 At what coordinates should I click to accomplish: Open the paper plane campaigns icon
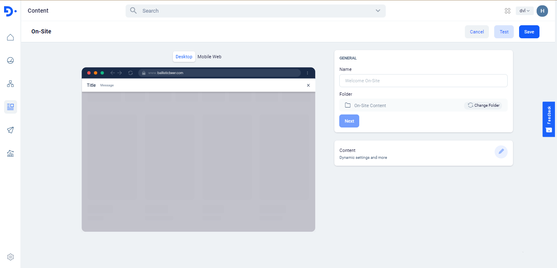pos(11,130)
